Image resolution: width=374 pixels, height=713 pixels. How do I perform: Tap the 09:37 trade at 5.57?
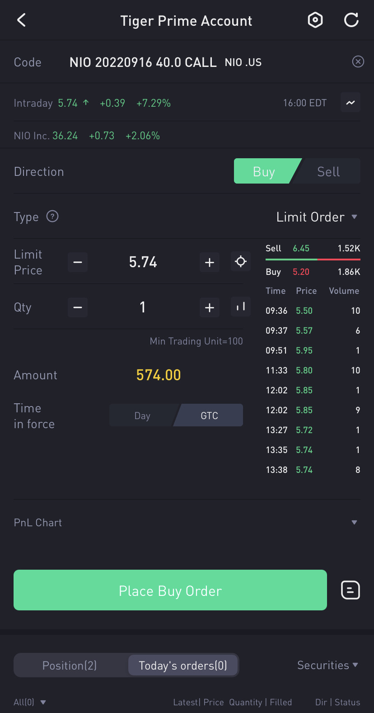click(313, 331)
